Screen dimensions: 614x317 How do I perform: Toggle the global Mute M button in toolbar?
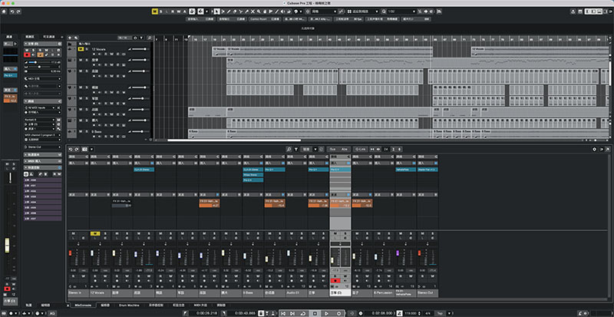pos(155,12)
